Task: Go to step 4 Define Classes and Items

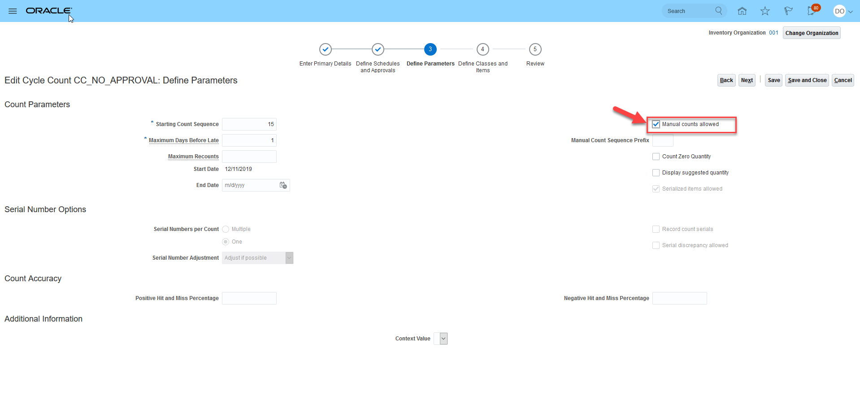Action: [483, 49]
